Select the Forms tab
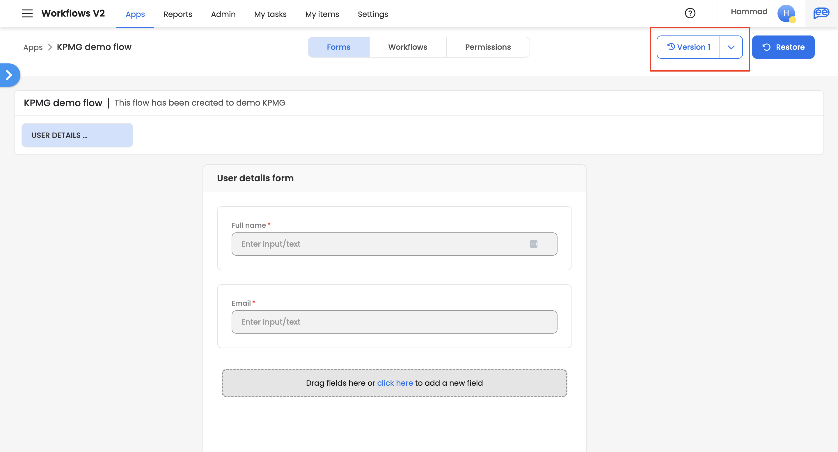838x452 pixels. click(x=338, y=47)
